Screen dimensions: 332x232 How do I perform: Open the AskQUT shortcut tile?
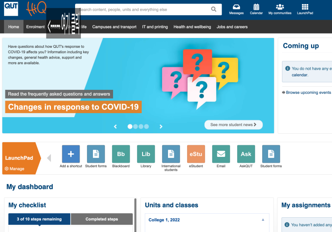246,154
